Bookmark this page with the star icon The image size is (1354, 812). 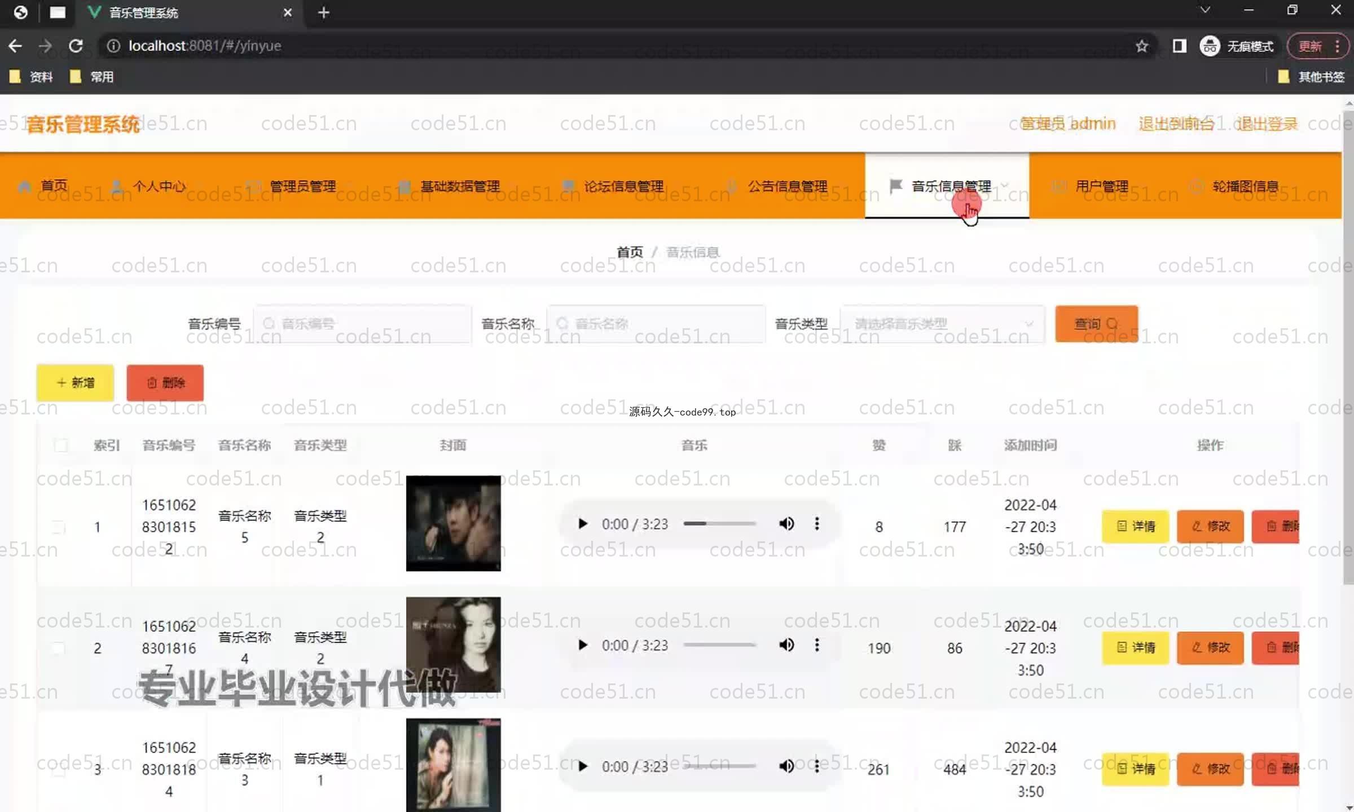point(1142,46)
